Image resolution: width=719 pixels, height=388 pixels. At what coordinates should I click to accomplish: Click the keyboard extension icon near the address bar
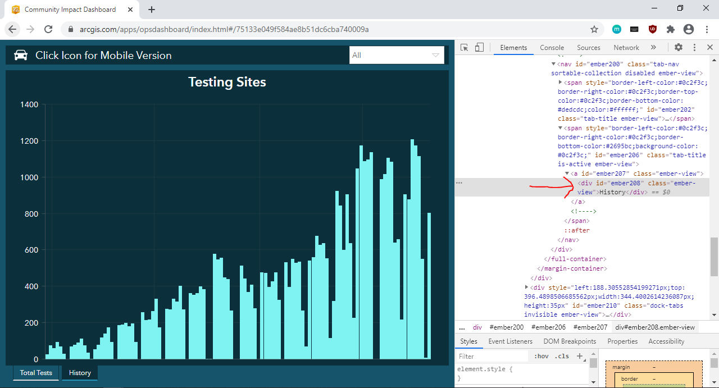(634, 28)
